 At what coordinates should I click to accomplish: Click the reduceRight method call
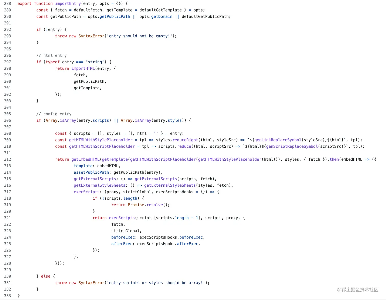(185, 140)
